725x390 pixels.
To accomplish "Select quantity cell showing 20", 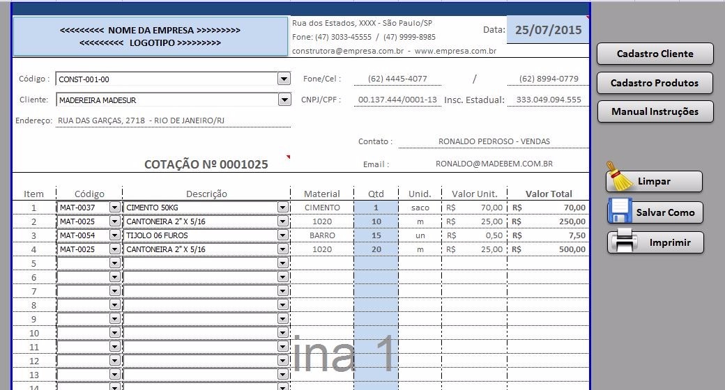I will [376, 249].
